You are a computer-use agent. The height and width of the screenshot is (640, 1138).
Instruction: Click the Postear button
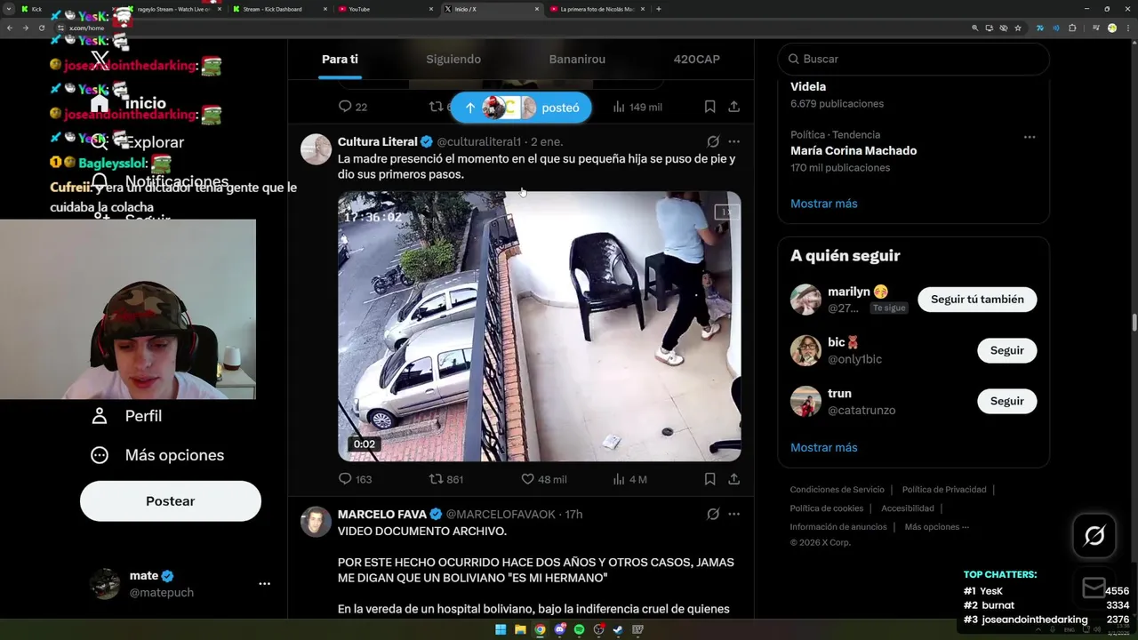tap(171, 501)
